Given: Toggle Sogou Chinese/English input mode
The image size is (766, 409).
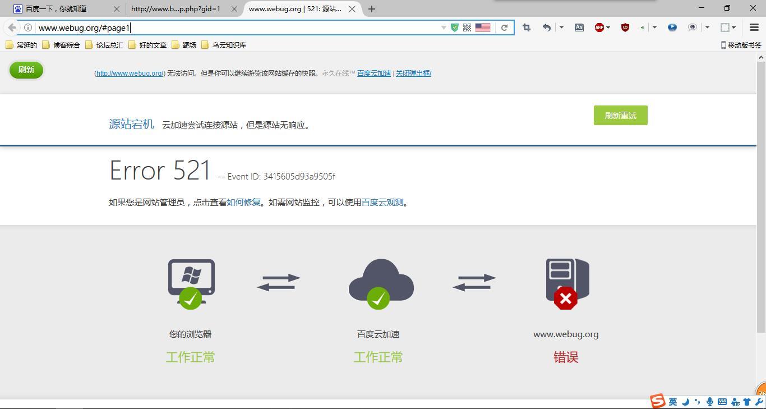Looking at the screenshot, I should (x=673, y=402).
